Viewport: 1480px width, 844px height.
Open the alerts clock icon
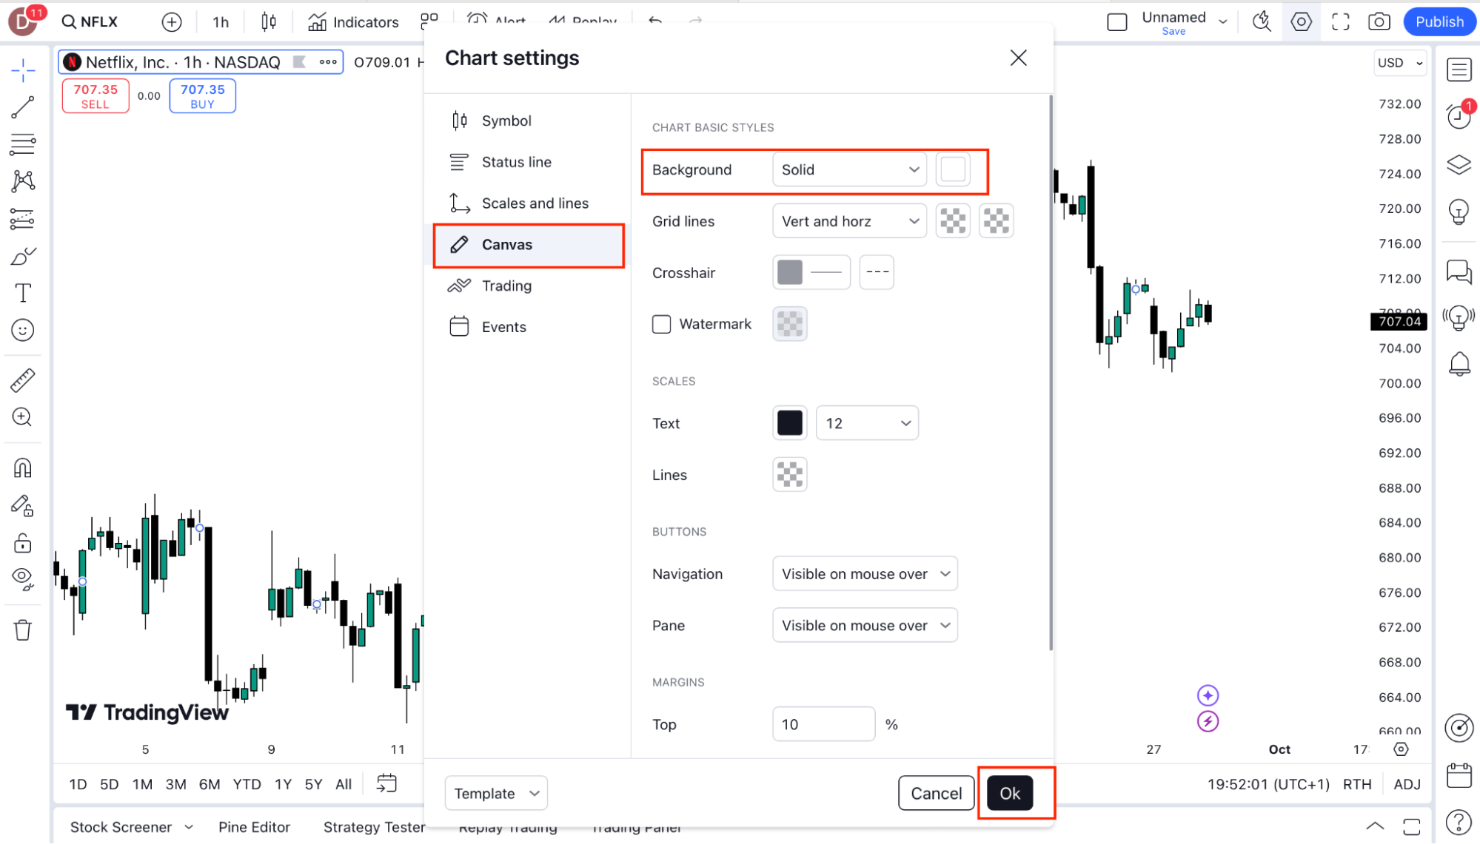tap(1459, 116)
